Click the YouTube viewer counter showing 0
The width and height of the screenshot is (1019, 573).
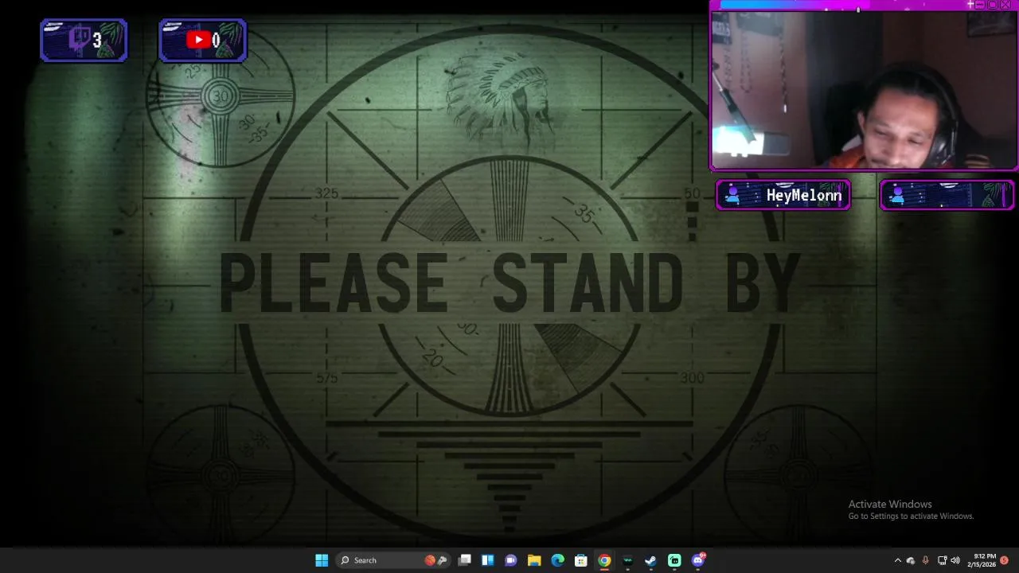point(203,40)
